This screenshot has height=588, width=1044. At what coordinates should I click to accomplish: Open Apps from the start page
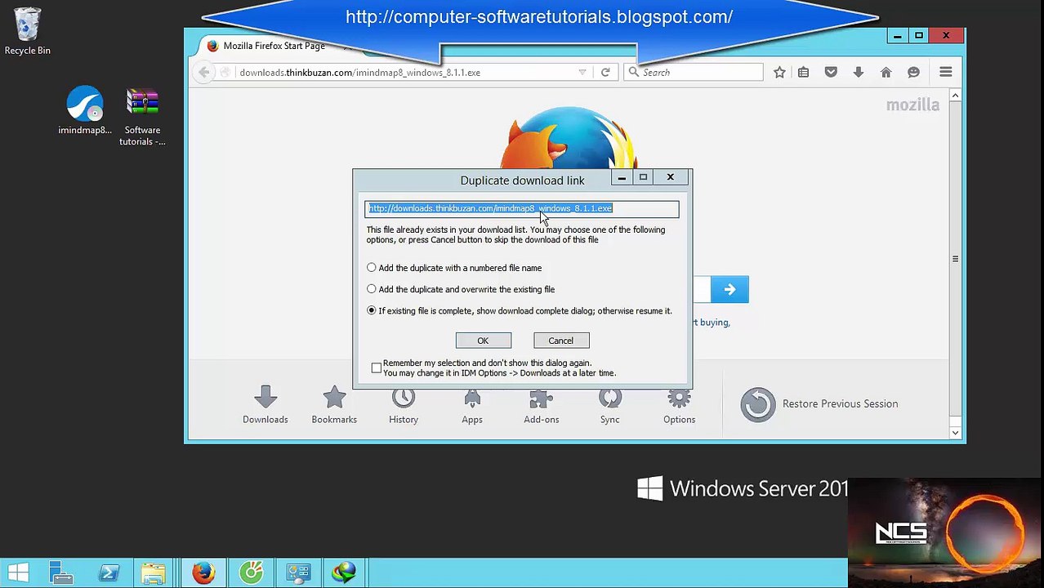(472, 405)
